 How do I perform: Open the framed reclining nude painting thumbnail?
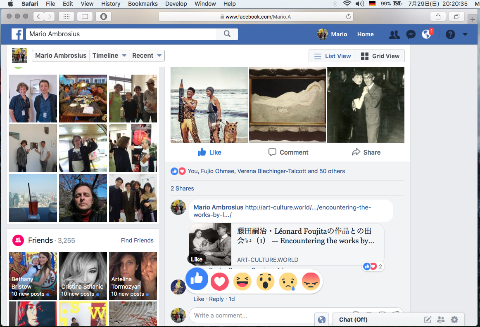288,105
